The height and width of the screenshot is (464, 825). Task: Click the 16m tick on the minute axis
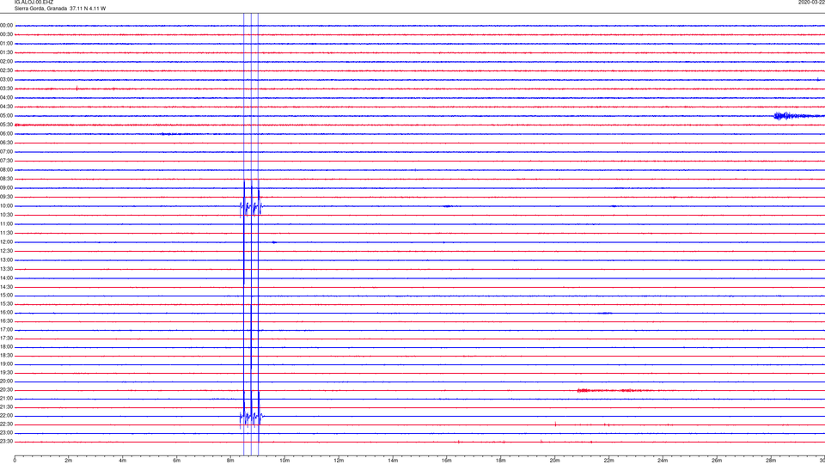point(447,461)
